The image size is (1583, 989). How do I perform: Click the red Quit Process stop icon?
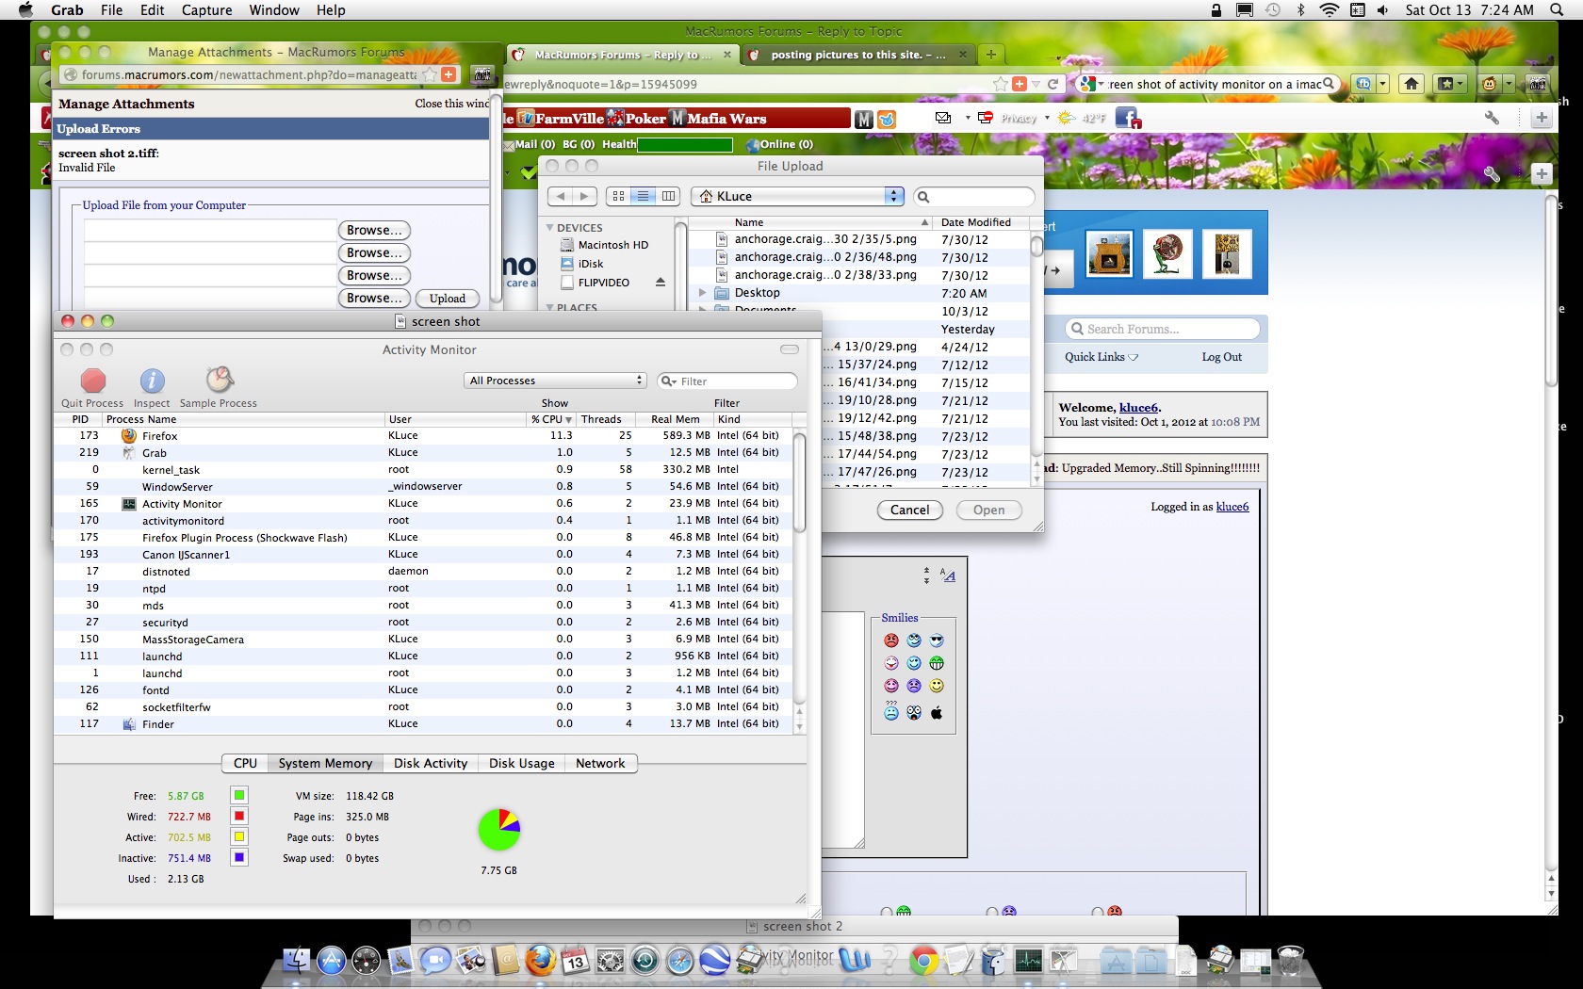(x=92, y=381)
